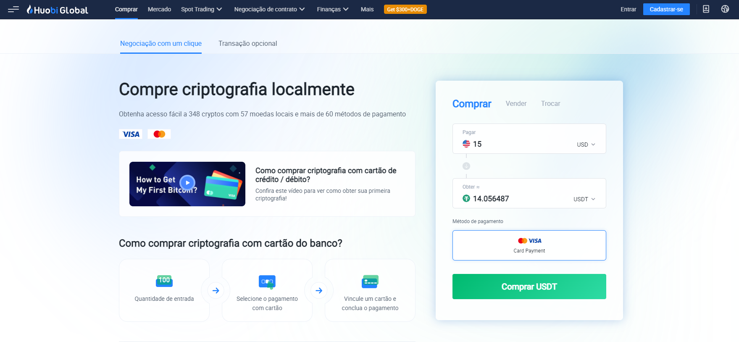Expand the Negociação de contrato menu
Image resolution: width=739 pixels, height=342 pixels.
click(269, 9)
